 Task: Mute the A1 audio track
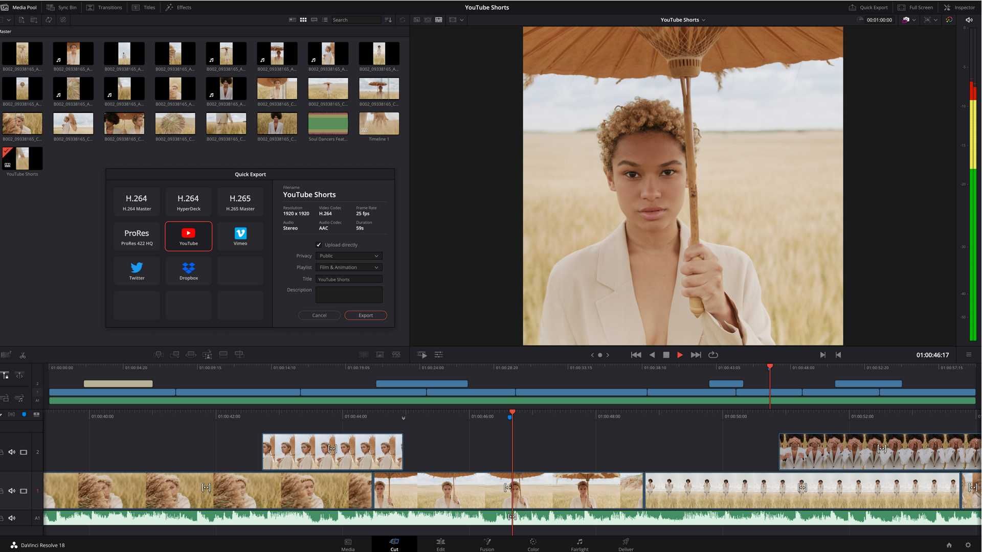(x=12, y=518)
